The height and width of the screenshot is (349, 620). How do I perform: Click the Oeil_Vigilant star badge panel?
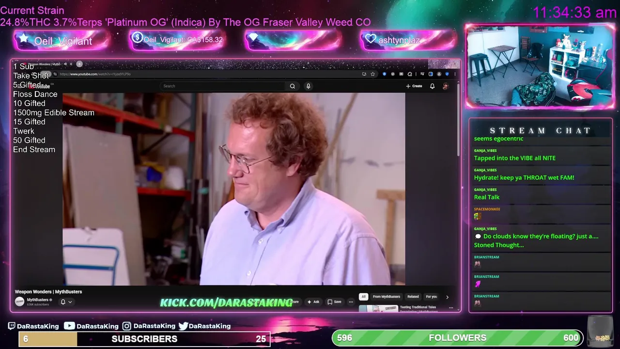[x=62, y=41]
